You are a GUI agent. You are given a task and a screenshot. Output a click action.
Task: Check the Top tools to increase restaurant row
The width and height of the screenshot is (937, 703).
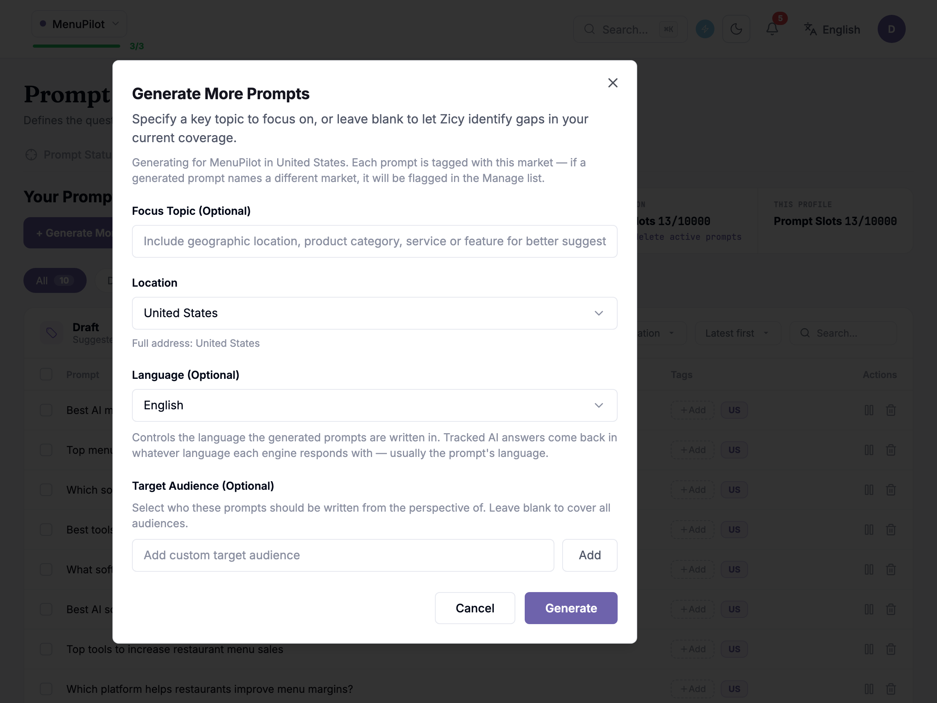46,649
